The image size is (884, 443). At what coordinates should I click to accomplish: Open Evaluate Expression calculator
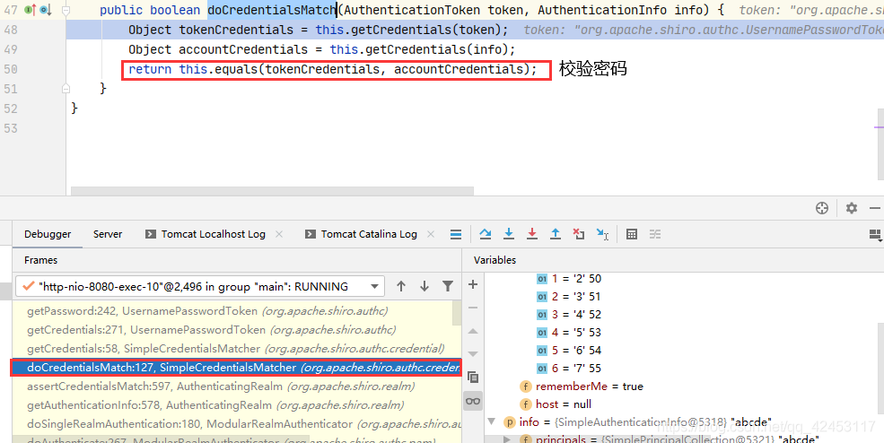(632, 234)
